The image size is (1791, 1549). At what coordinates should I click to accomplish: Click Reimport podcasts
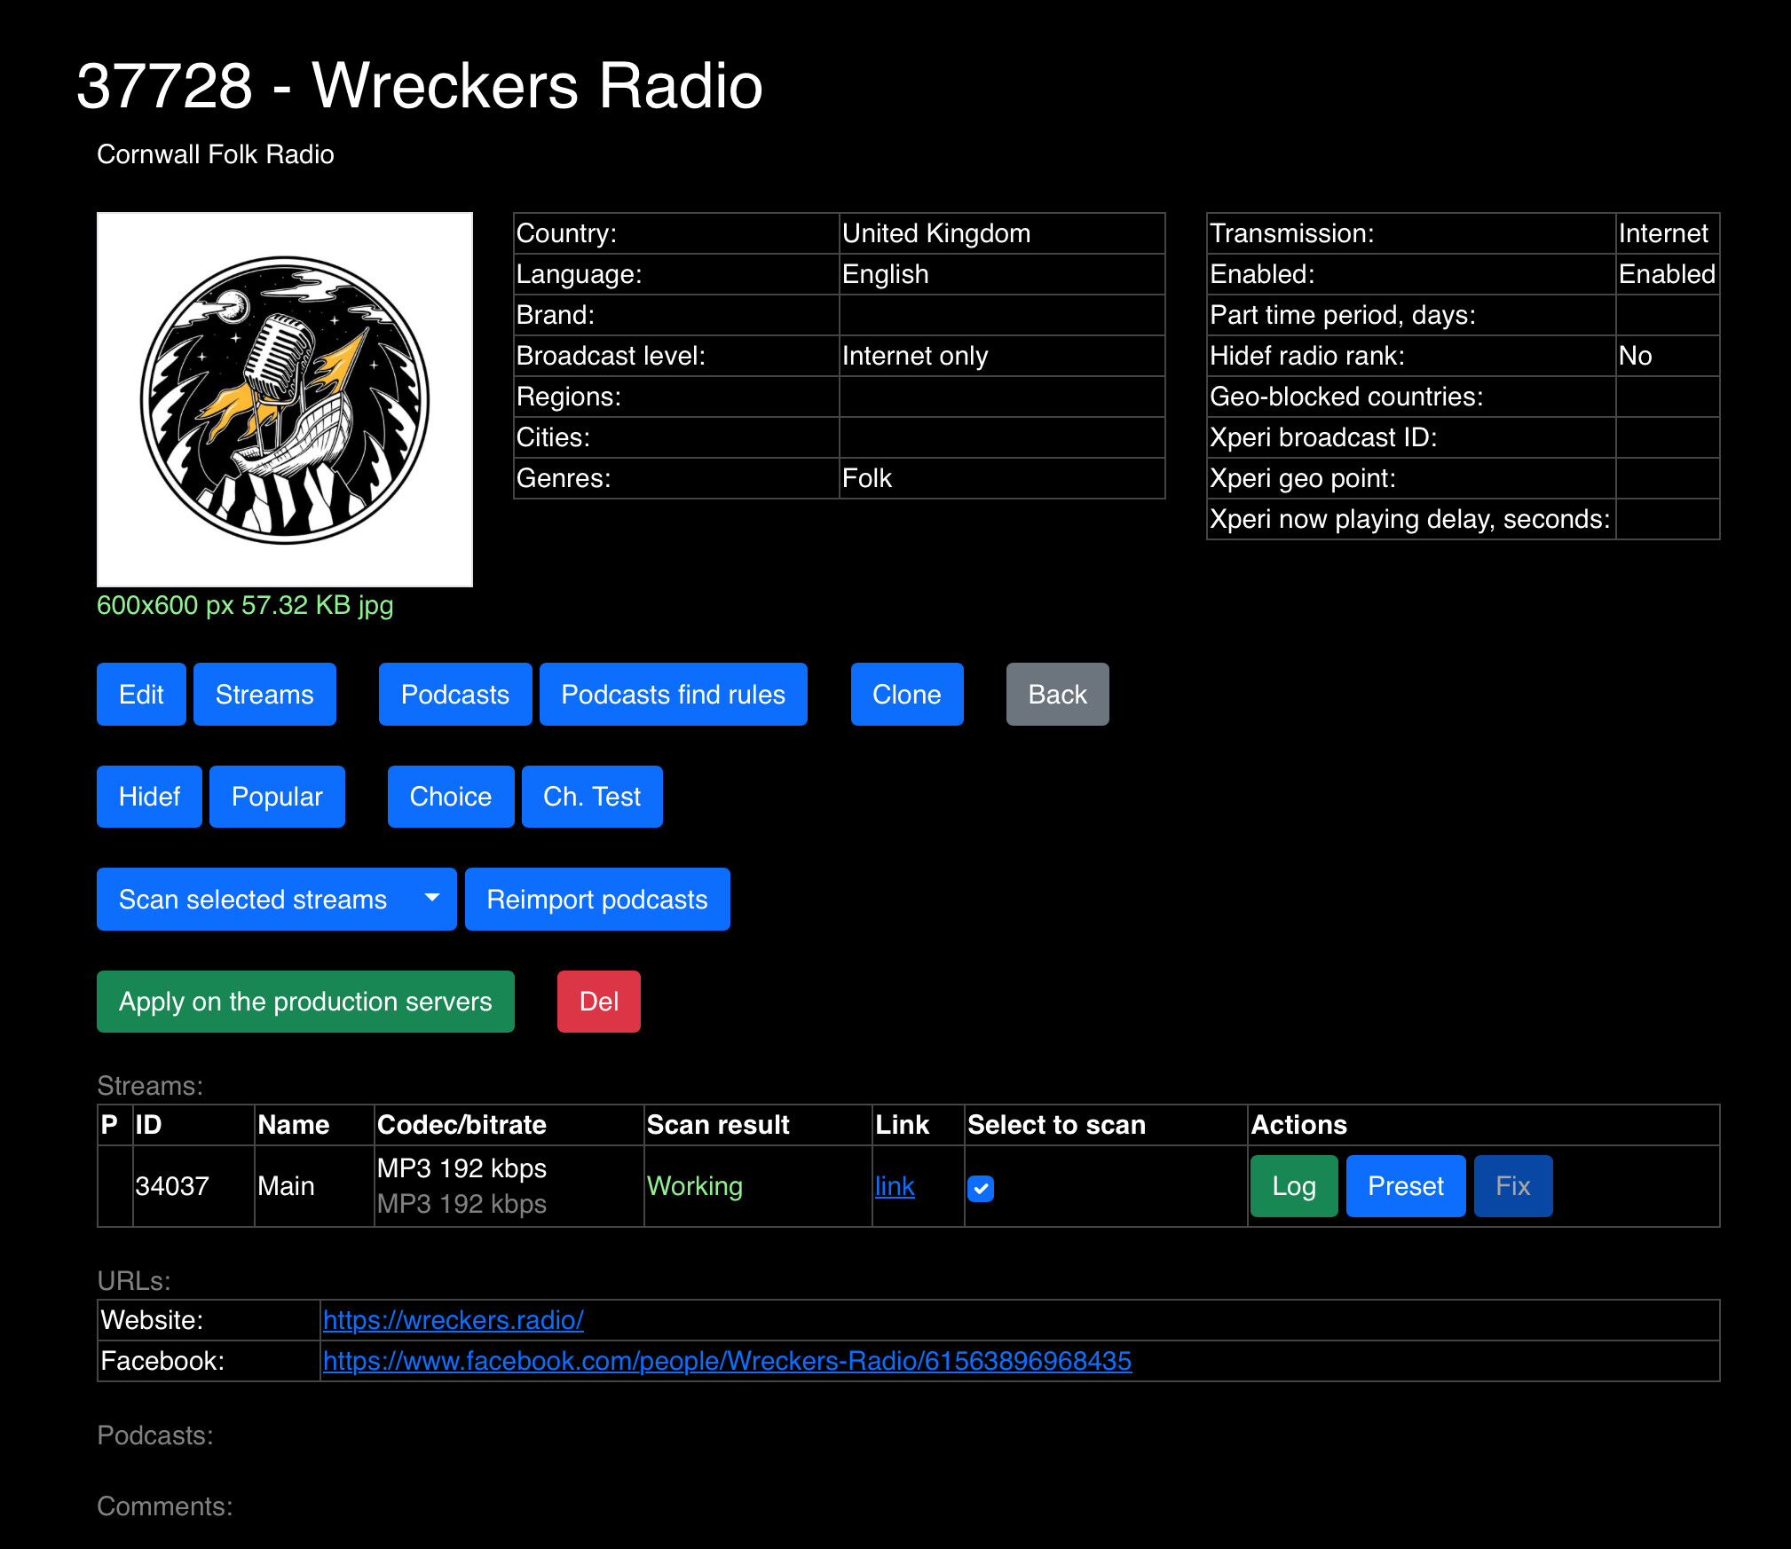tap(596, 900)
